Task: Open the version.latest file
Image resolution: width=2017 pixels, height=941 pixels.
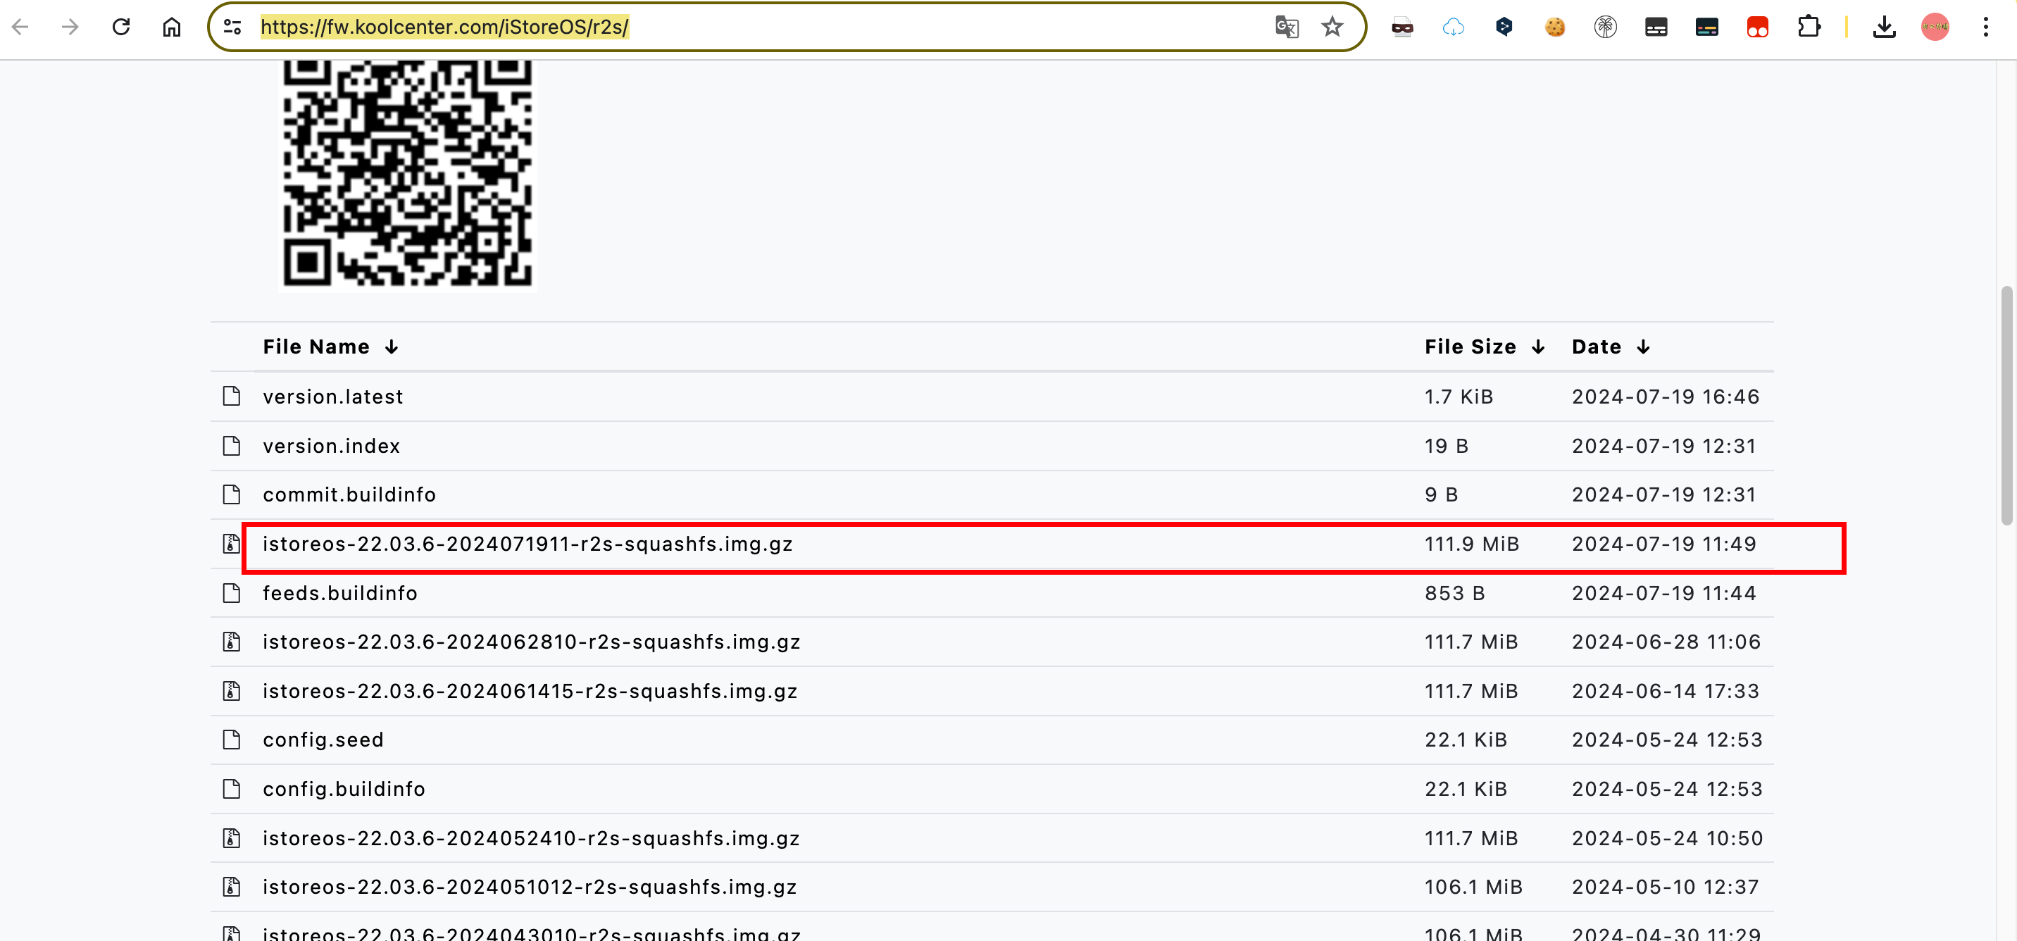Action: coord(333,397)
